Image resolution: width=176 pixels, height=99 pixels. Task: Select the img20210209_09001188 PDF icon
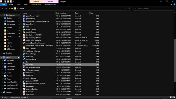24,37
